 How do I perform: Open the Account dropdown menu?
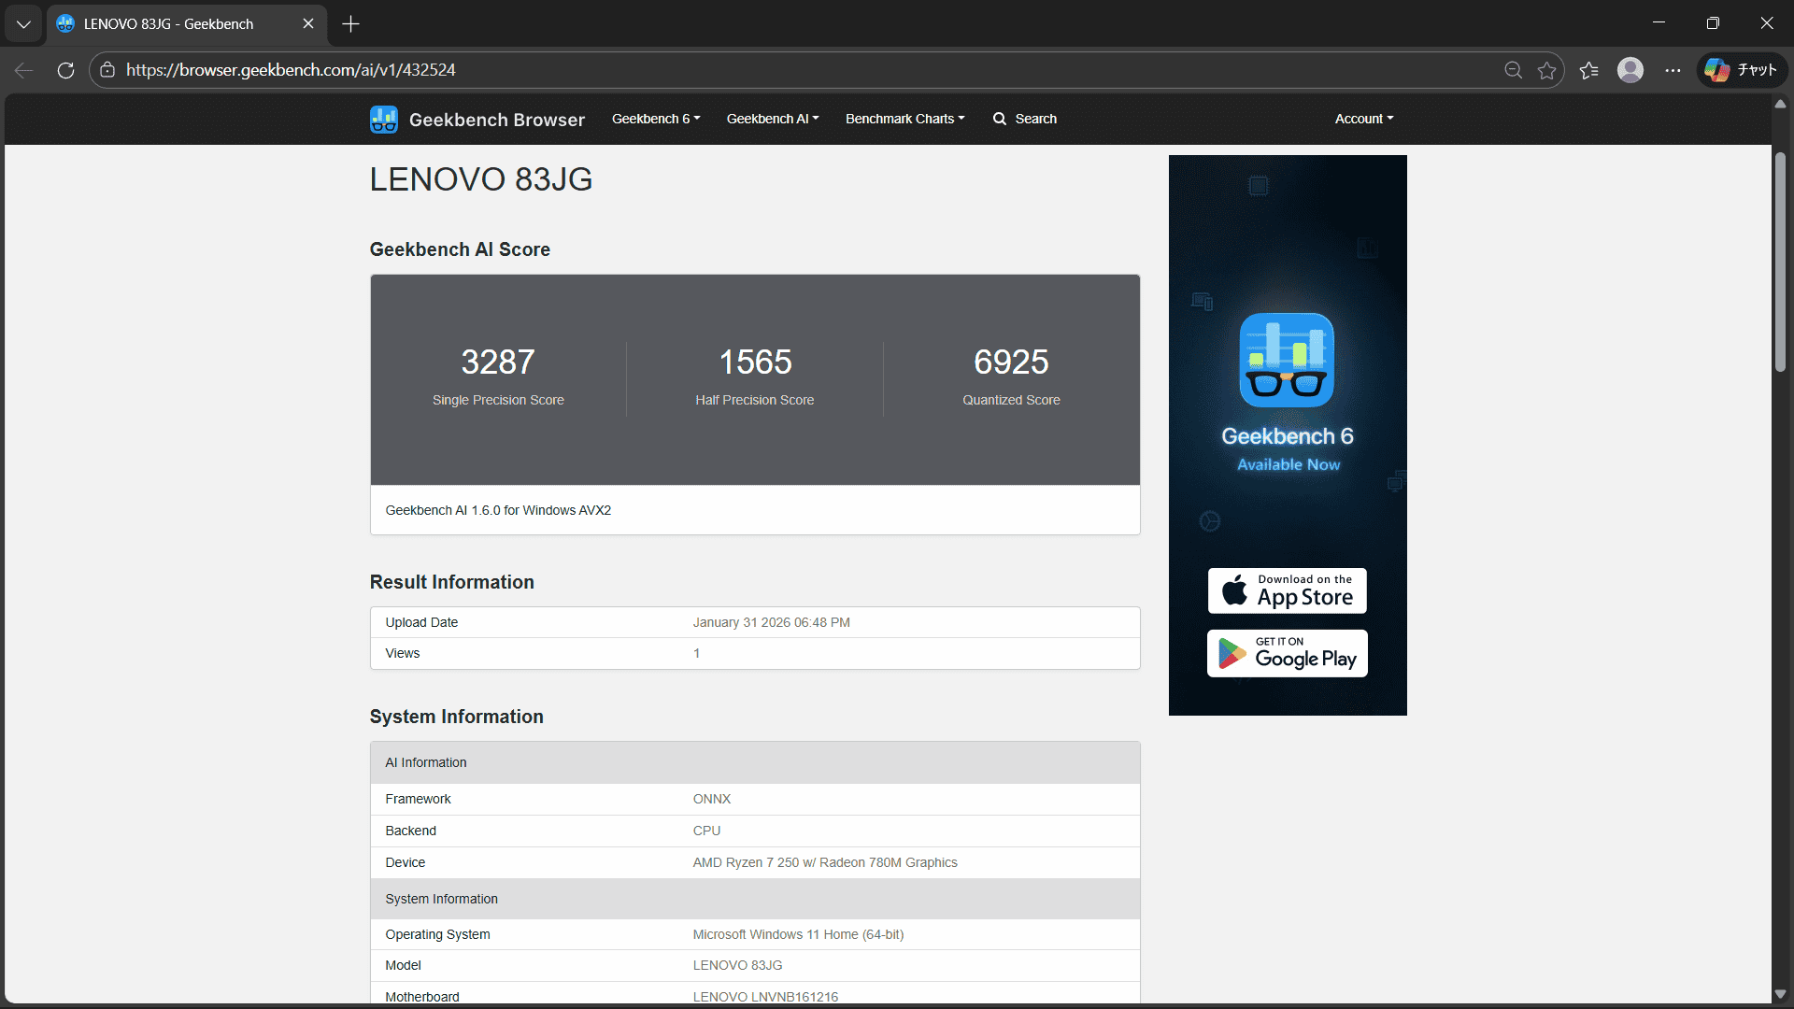click(x=1362, y=119)
